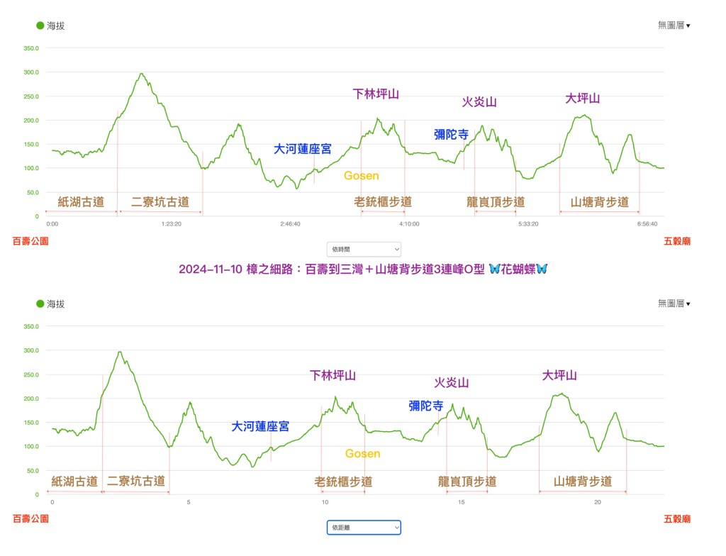Screen dimensions: 726x556
Task: Click green 海拔 legend dot in upper chart
Action: pyautogui.click(x=40, y=26)
